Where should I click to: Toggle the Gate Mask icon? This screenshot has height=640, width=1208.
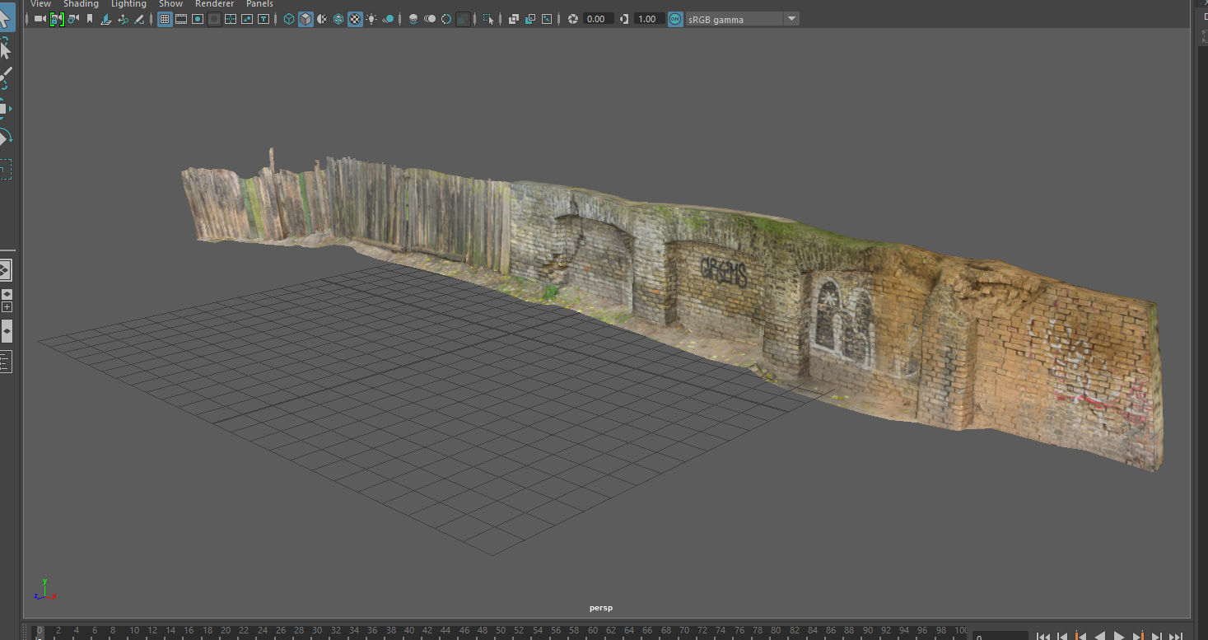click(214, 19)
